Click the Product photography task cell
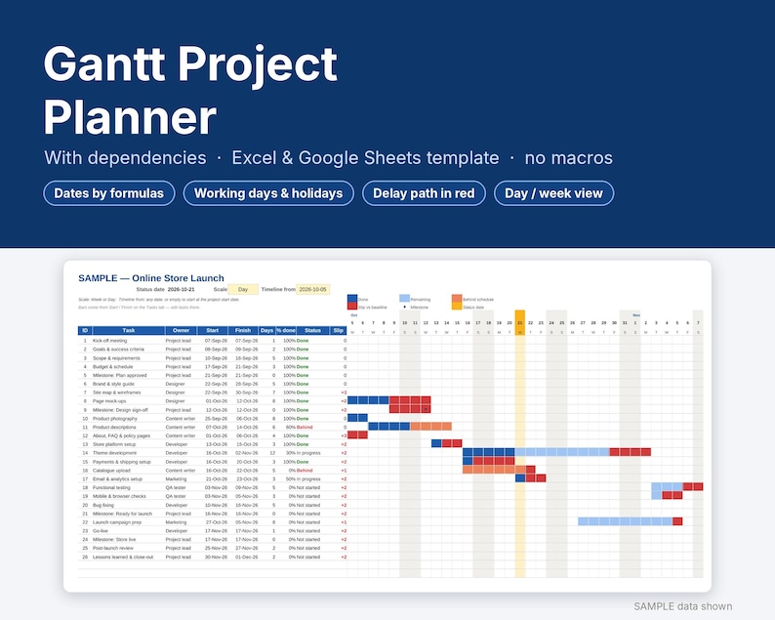775x620 pixels. click(x=114, y=418)
